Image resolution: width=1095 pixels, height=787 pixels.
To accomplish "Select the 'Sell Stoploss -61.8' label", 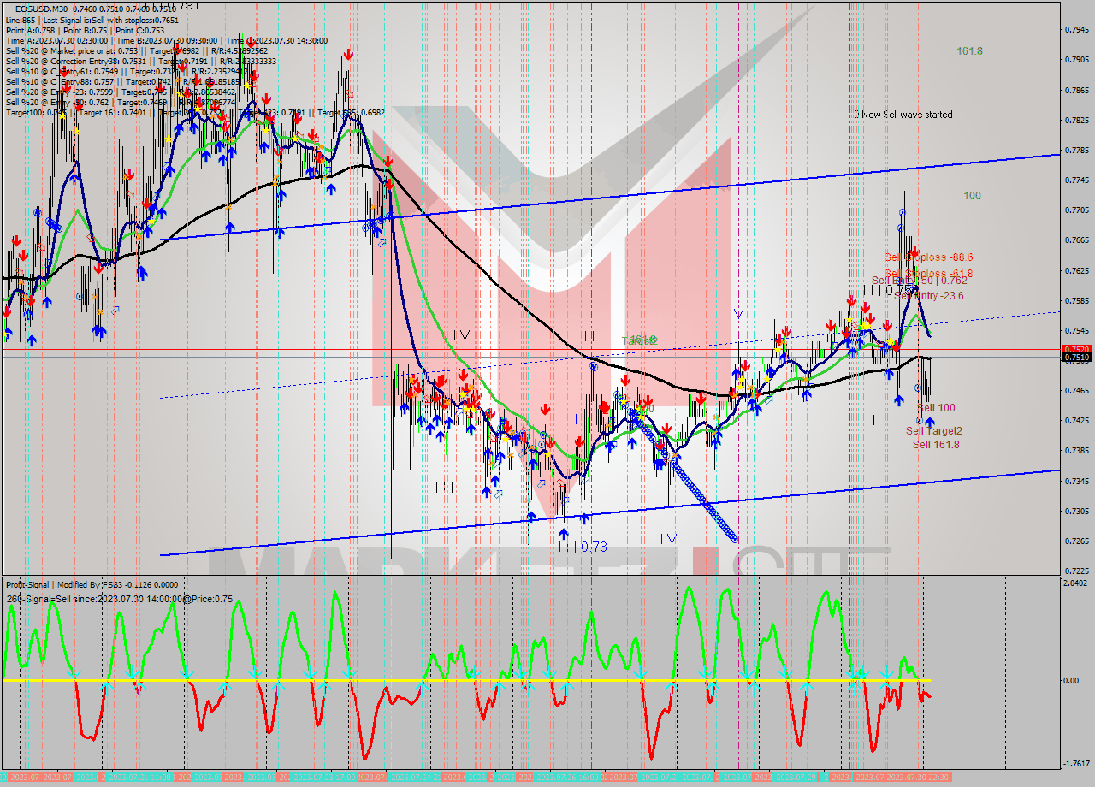I will point(928,274).
